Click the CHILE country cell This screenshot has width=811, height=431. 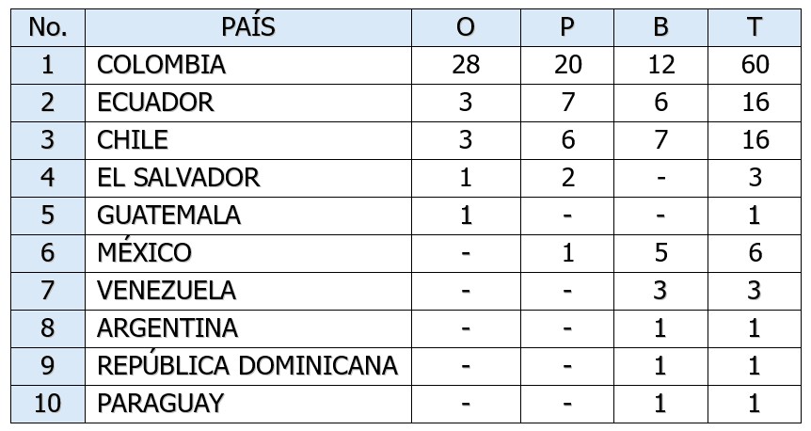(133, 140)
